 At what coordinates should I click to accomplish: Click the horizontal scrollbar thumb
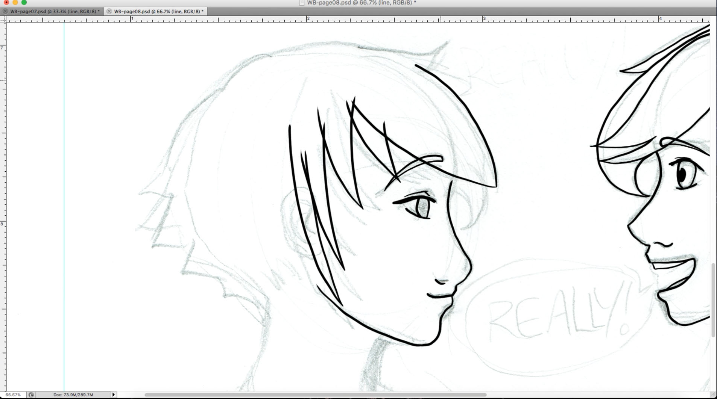pos(315,395)
